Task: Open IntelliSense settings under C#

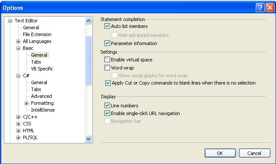Action: (x=43, y=110)
